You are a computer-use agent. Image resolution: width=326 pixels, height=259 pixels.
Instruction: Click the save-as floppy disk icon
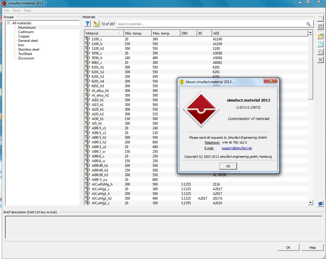[x=320, y=26]
